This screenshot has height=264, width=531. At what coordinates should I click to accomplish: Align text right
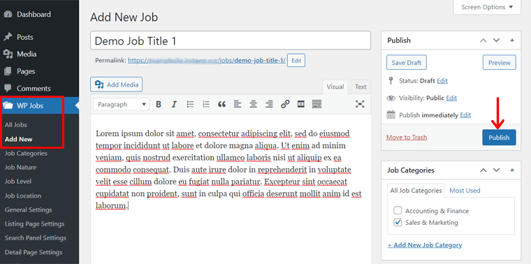(x=269, y=104)
